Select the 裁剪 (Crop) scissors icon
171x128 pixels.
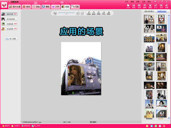coord(150,6)
